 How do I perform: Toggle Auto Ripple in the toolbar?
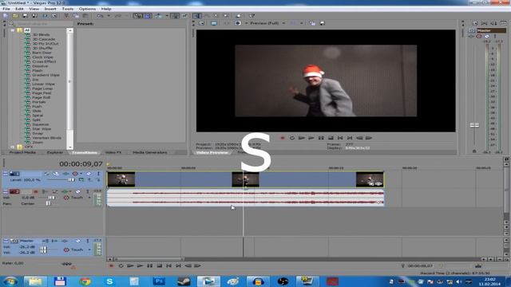click(x=158, y=16)
